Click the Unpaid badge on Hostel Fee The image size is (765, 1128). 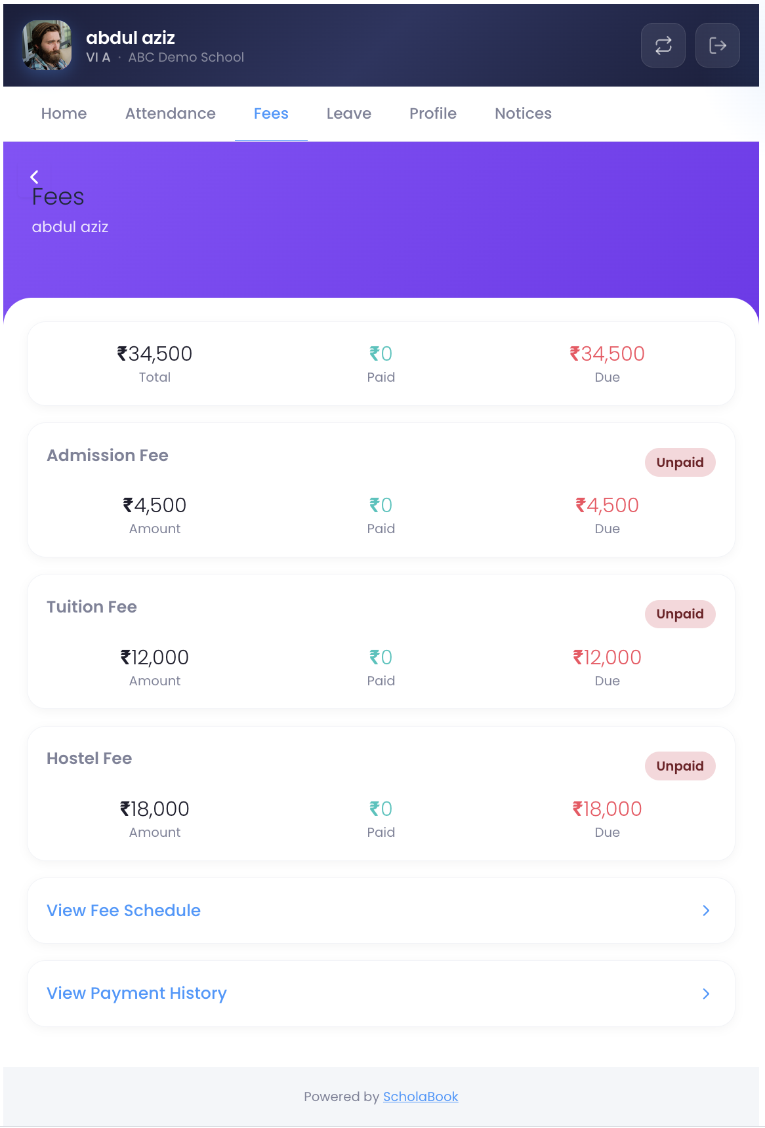coord(680,765)
